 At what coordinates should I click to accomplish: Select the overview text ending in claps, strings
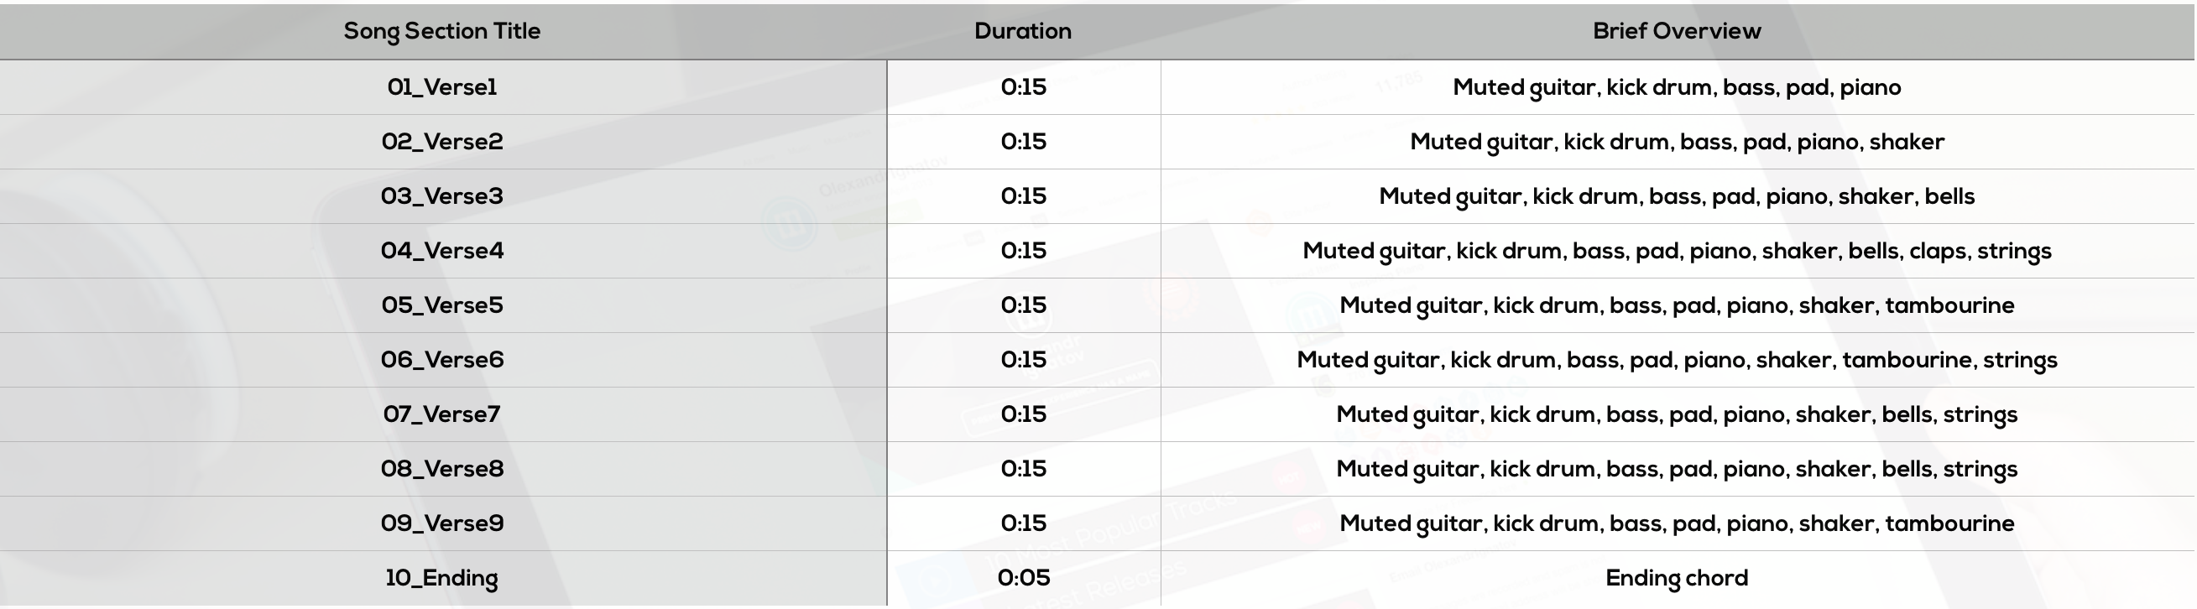click(x=1677, y=251)
